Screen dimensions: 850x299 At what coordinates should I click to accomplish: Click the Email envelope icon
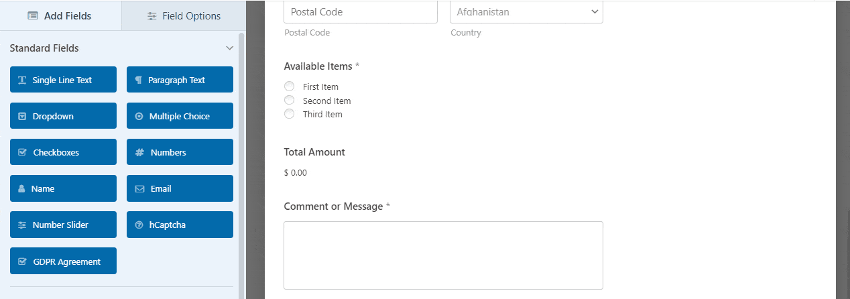coord(139,188)
